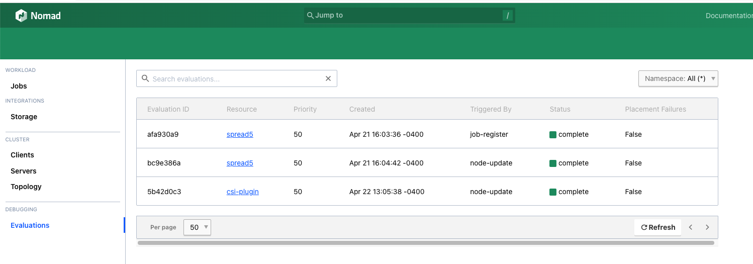The width and height of the screenshot is (753, 264).
Task: Click created time Apr 22 13:05:38 -0400
Action: [x=387, y=192]
